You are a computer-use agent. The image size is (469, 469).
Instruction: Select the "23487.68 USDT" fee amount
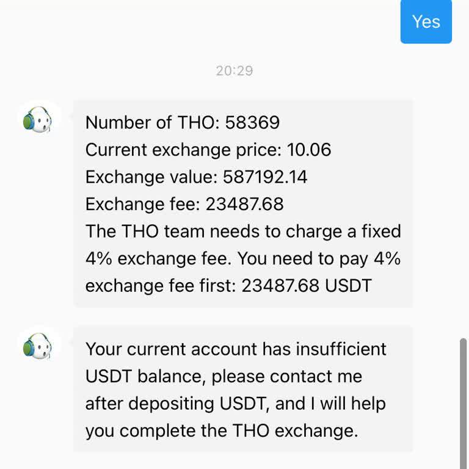pos(307,286)
